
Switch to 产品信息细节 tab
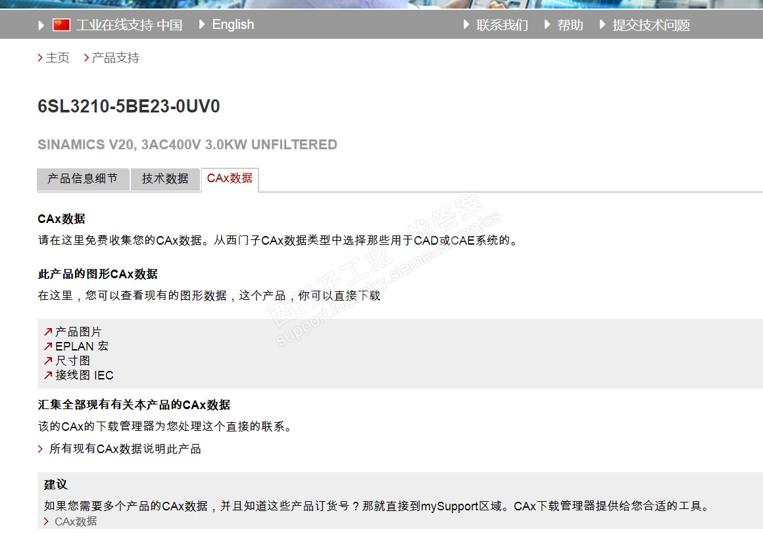click(x=83, y=179)
